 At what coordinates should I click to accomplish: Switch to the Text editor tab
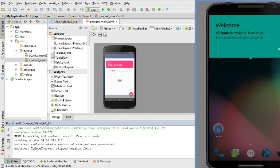click(x=68, y=117)
